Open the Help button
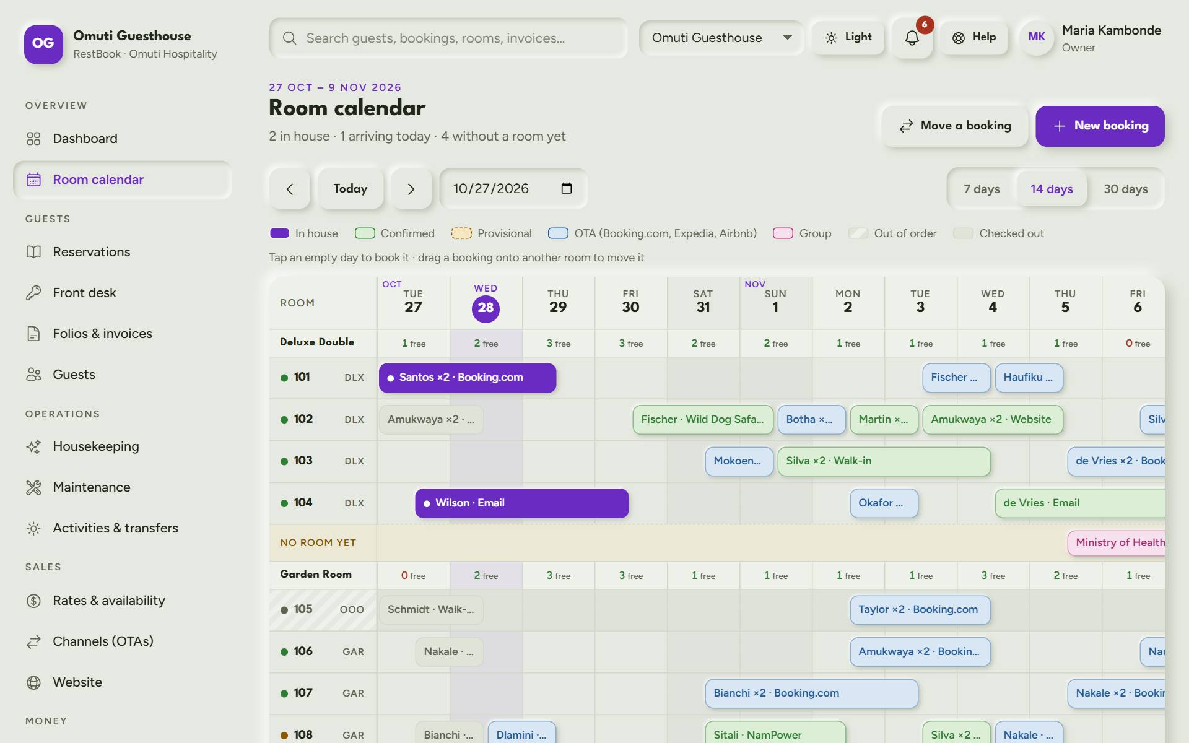Viewport: 1189px width, 743px height. (x=973, y=38)
